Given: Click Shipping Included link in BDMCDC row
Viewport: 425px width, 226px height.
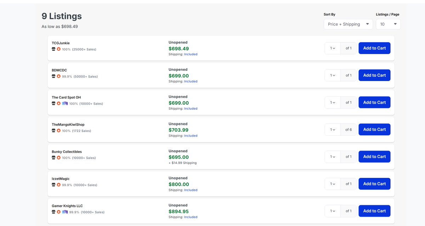Looking at the screenshot, I should [191, 81].
